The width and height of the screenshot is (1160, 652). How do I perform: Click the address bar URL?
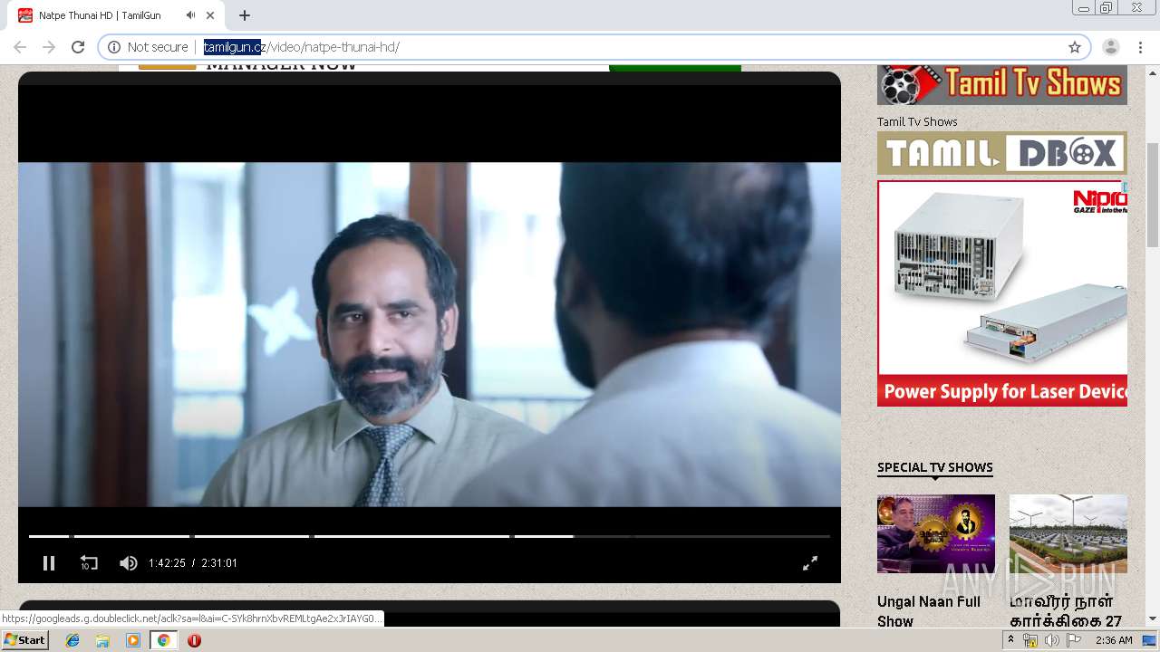point(302,47)
